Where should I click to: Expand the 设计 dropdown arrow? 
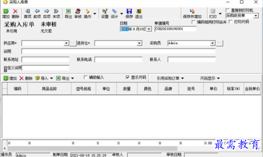coord(122,14)
